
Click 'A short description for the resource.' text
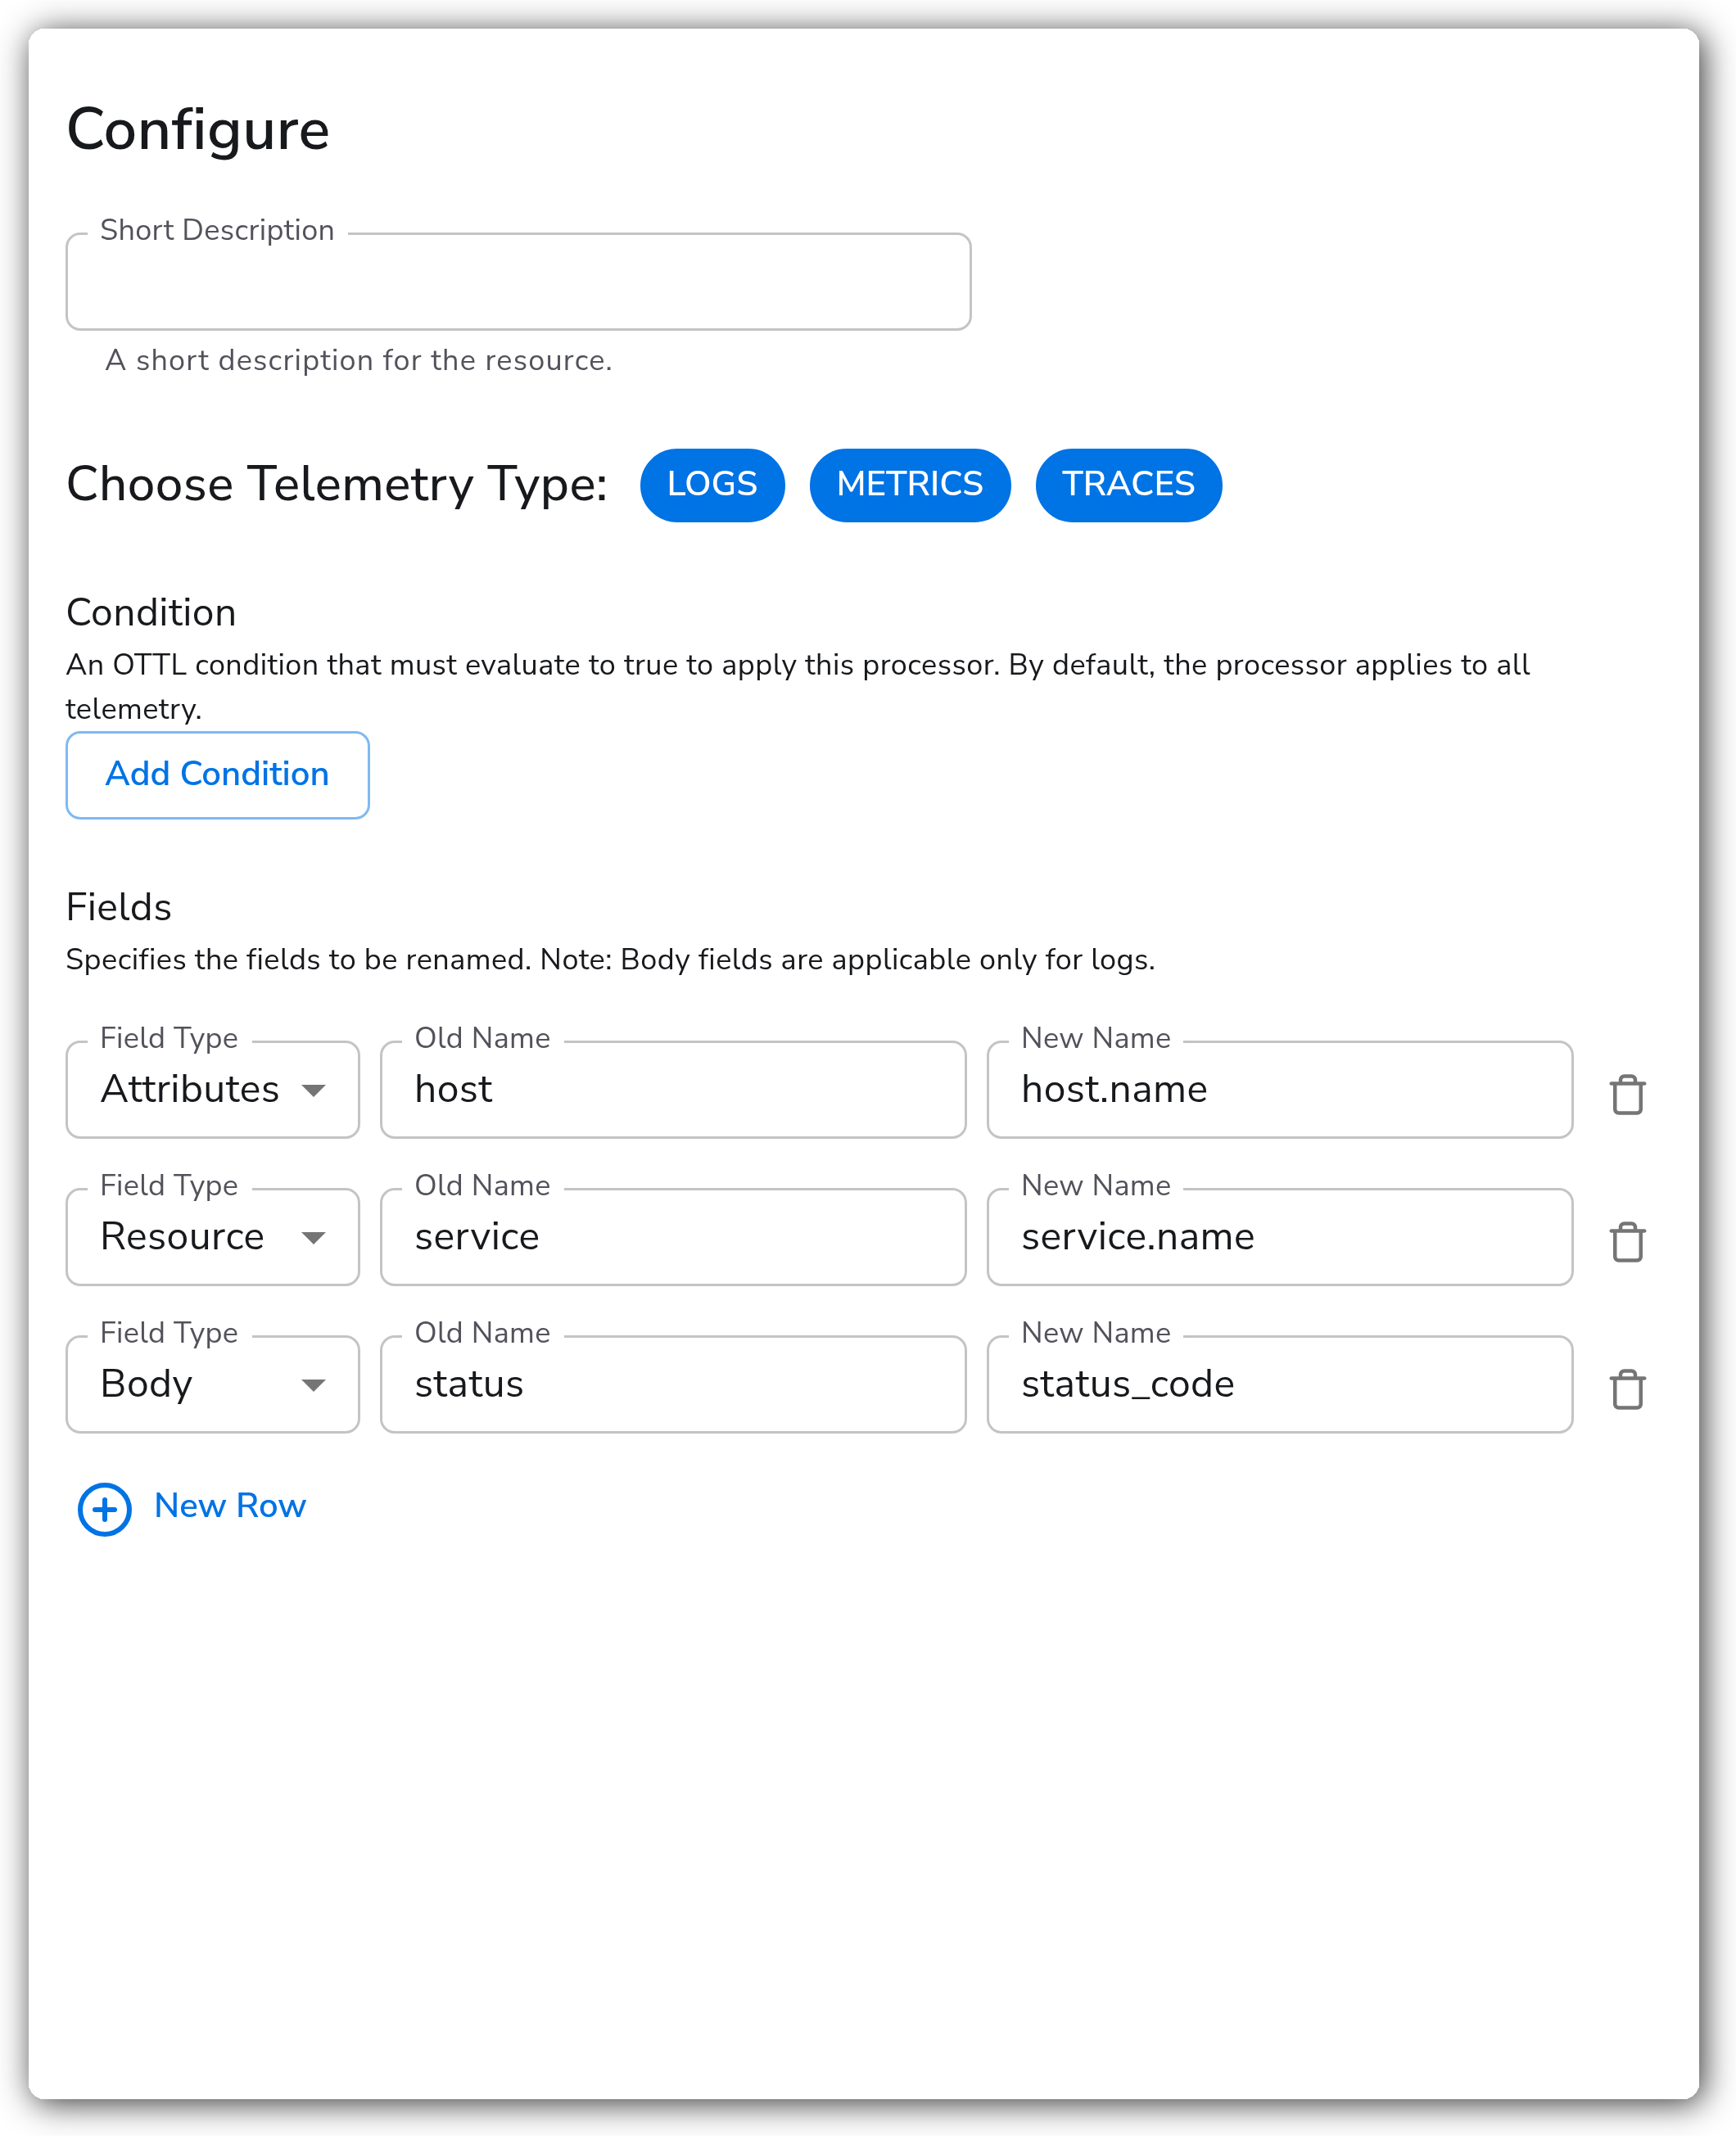(359, 360)
